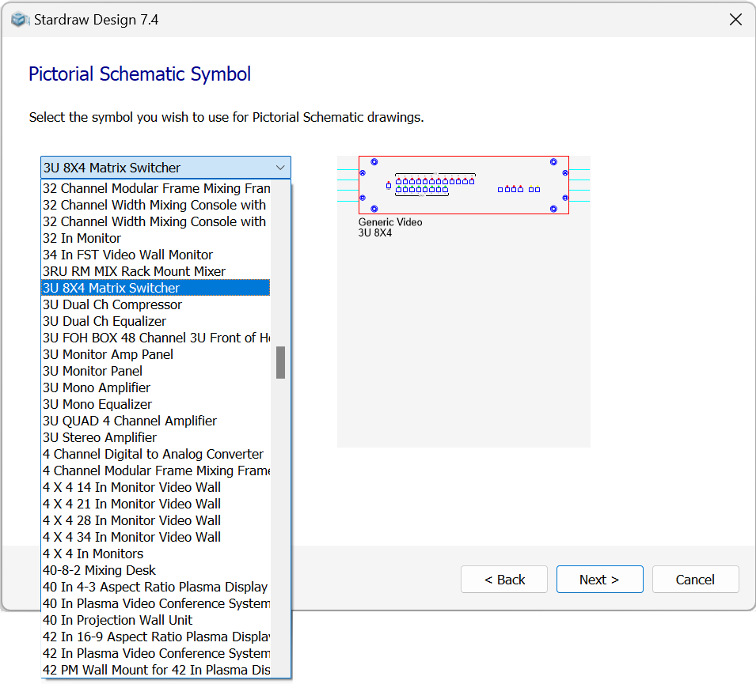The image size is (756, 684).
Task: Select 3U Mono Equalizer
Action: point(156,405)
